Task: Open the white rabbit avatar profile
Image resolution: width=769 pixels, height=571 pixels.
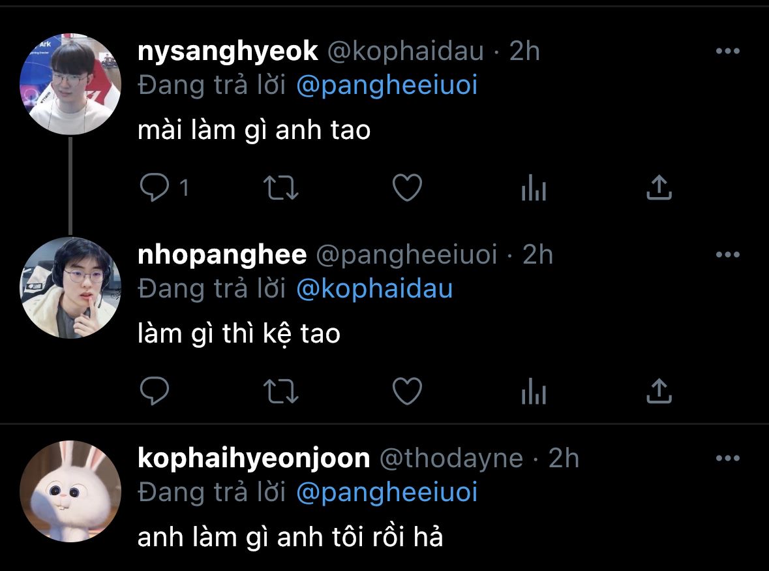Action: point(70,491)
